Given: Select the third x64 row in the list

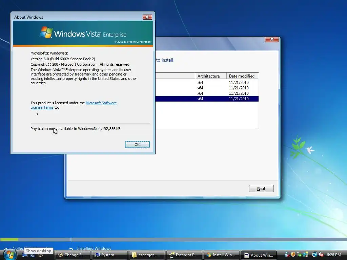Looking at the screenshot, I should coord(207,93).
